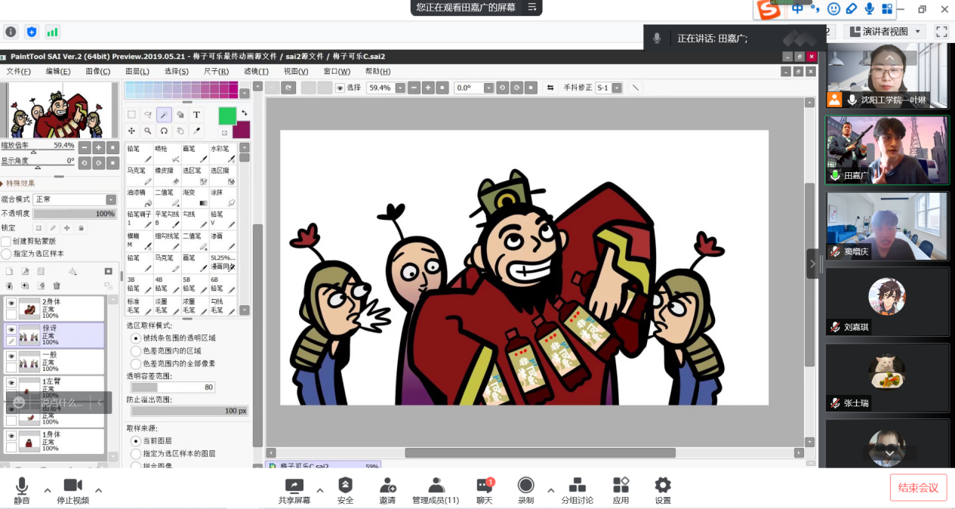Expand audio options next to 静音

[47, 489]
